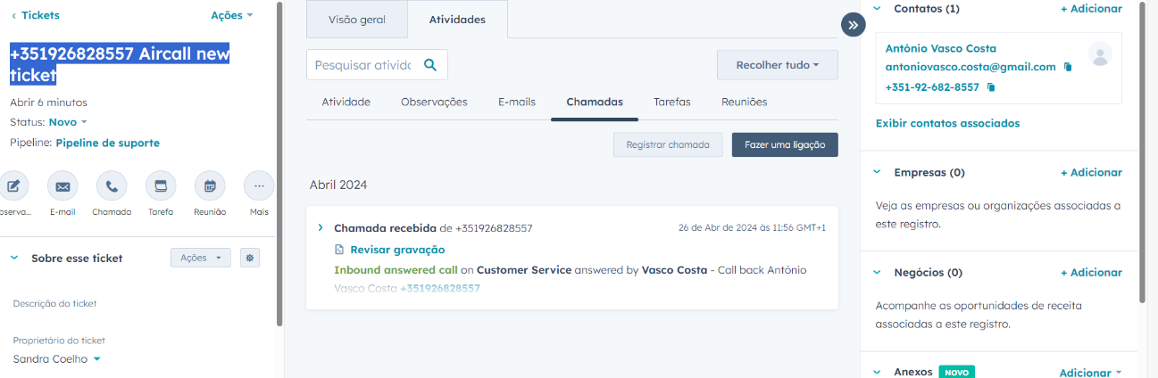Image resolution: width=1158 pixels, height=378 pixels.
Task: Open the Revisar gravação link
Action: click(397, 250)
